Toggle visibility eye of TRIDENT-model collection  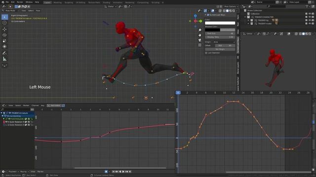click(x=310, y=24)
